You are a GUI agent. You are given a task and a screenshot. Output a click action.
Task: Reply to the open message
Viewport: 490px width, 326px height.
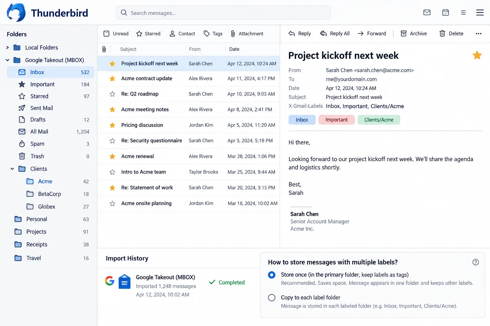[300, 33]
